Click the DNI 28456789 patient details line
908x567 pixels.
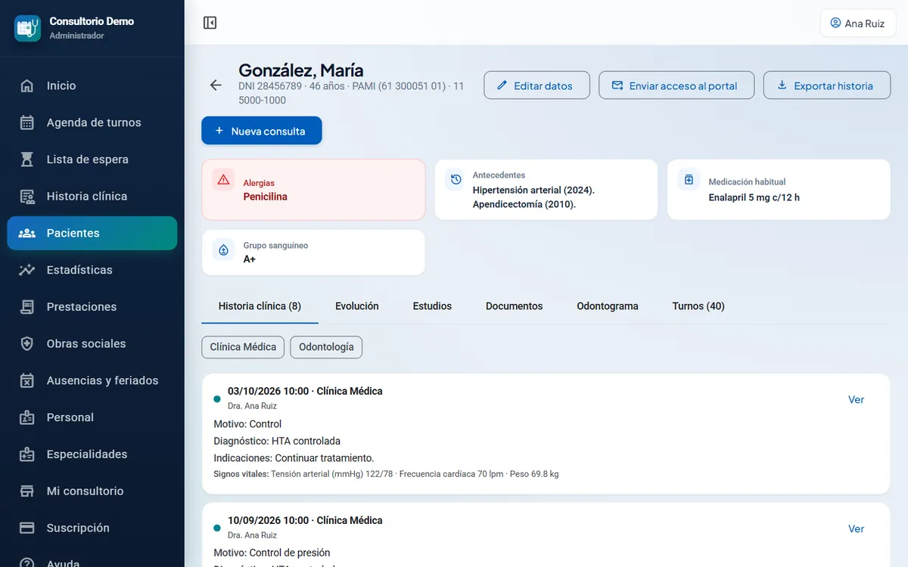[351, 93]
